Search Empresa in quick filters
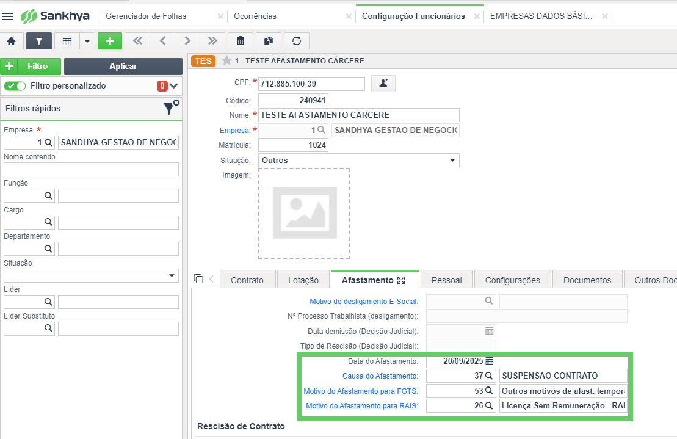677x439 pixels. 48,142
